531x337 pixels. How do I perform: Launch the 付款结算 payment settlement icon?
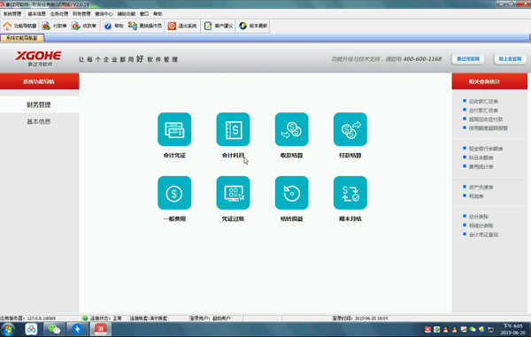pos(350,129)
